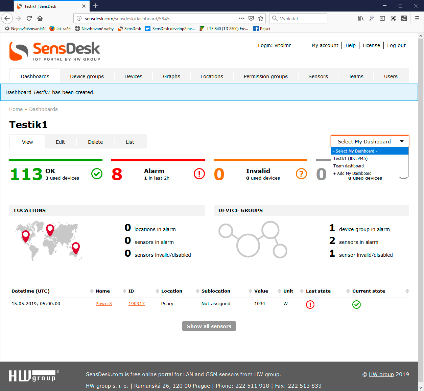Go back using the browser back arrow
Image resolution: width=424 pixels, height=391 pixels.
click(7, 18)
